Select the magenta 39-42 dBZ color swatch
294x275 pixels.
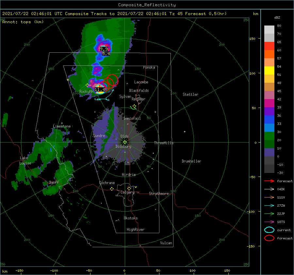click(269, 103)
